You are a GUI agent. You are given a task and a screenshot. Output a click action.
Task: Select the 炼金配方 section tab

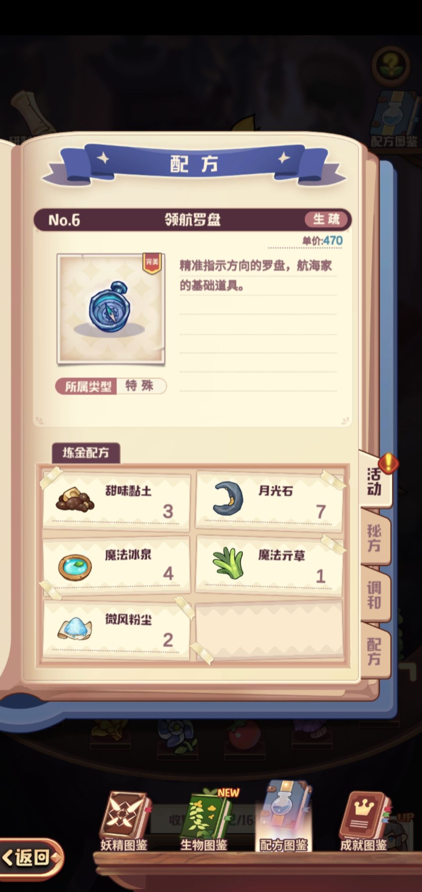point(86,453)
